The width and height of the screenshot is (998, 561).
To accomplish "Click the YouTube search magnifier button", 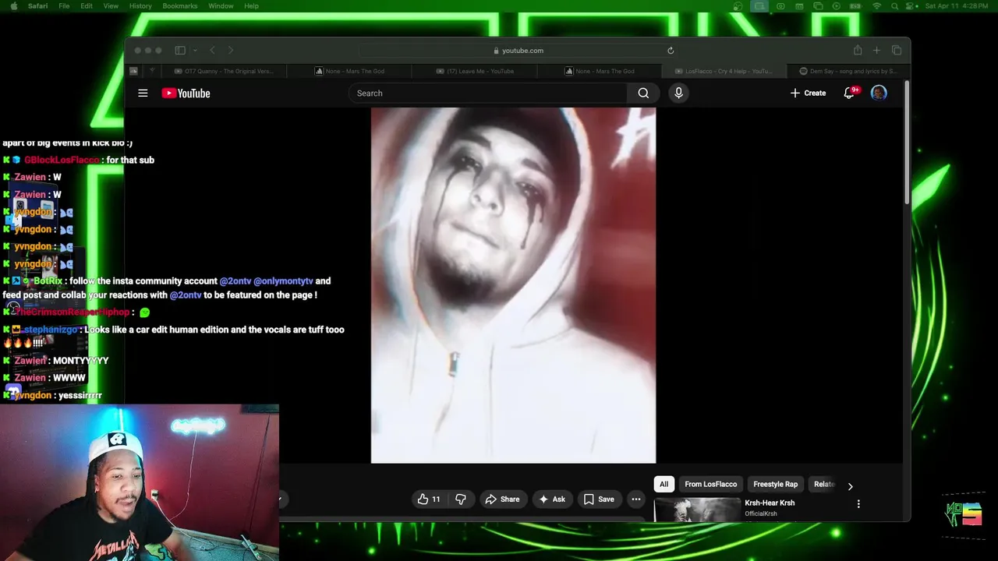I will click(x=643, y=93).
